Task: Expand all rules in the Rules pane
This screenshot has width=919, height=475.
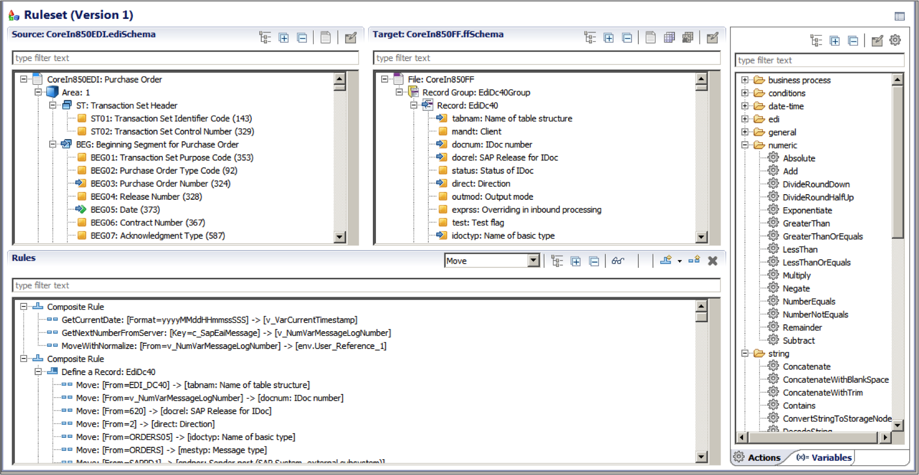Action: (x=575, y=261)
